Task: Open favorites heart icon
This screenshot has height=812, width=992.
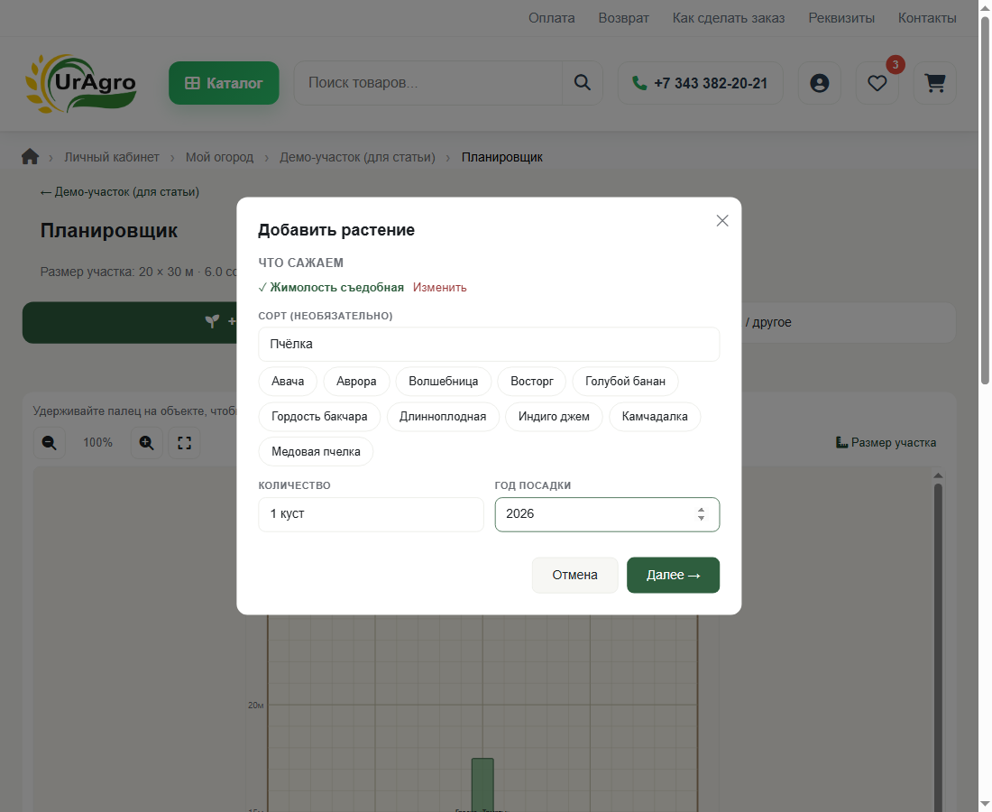Action: pos(877,83)
